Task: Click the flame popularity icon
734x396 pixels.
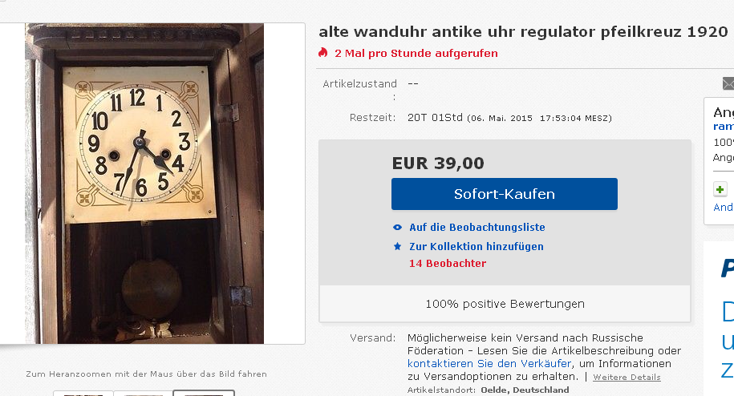Action: click(323, 52)
